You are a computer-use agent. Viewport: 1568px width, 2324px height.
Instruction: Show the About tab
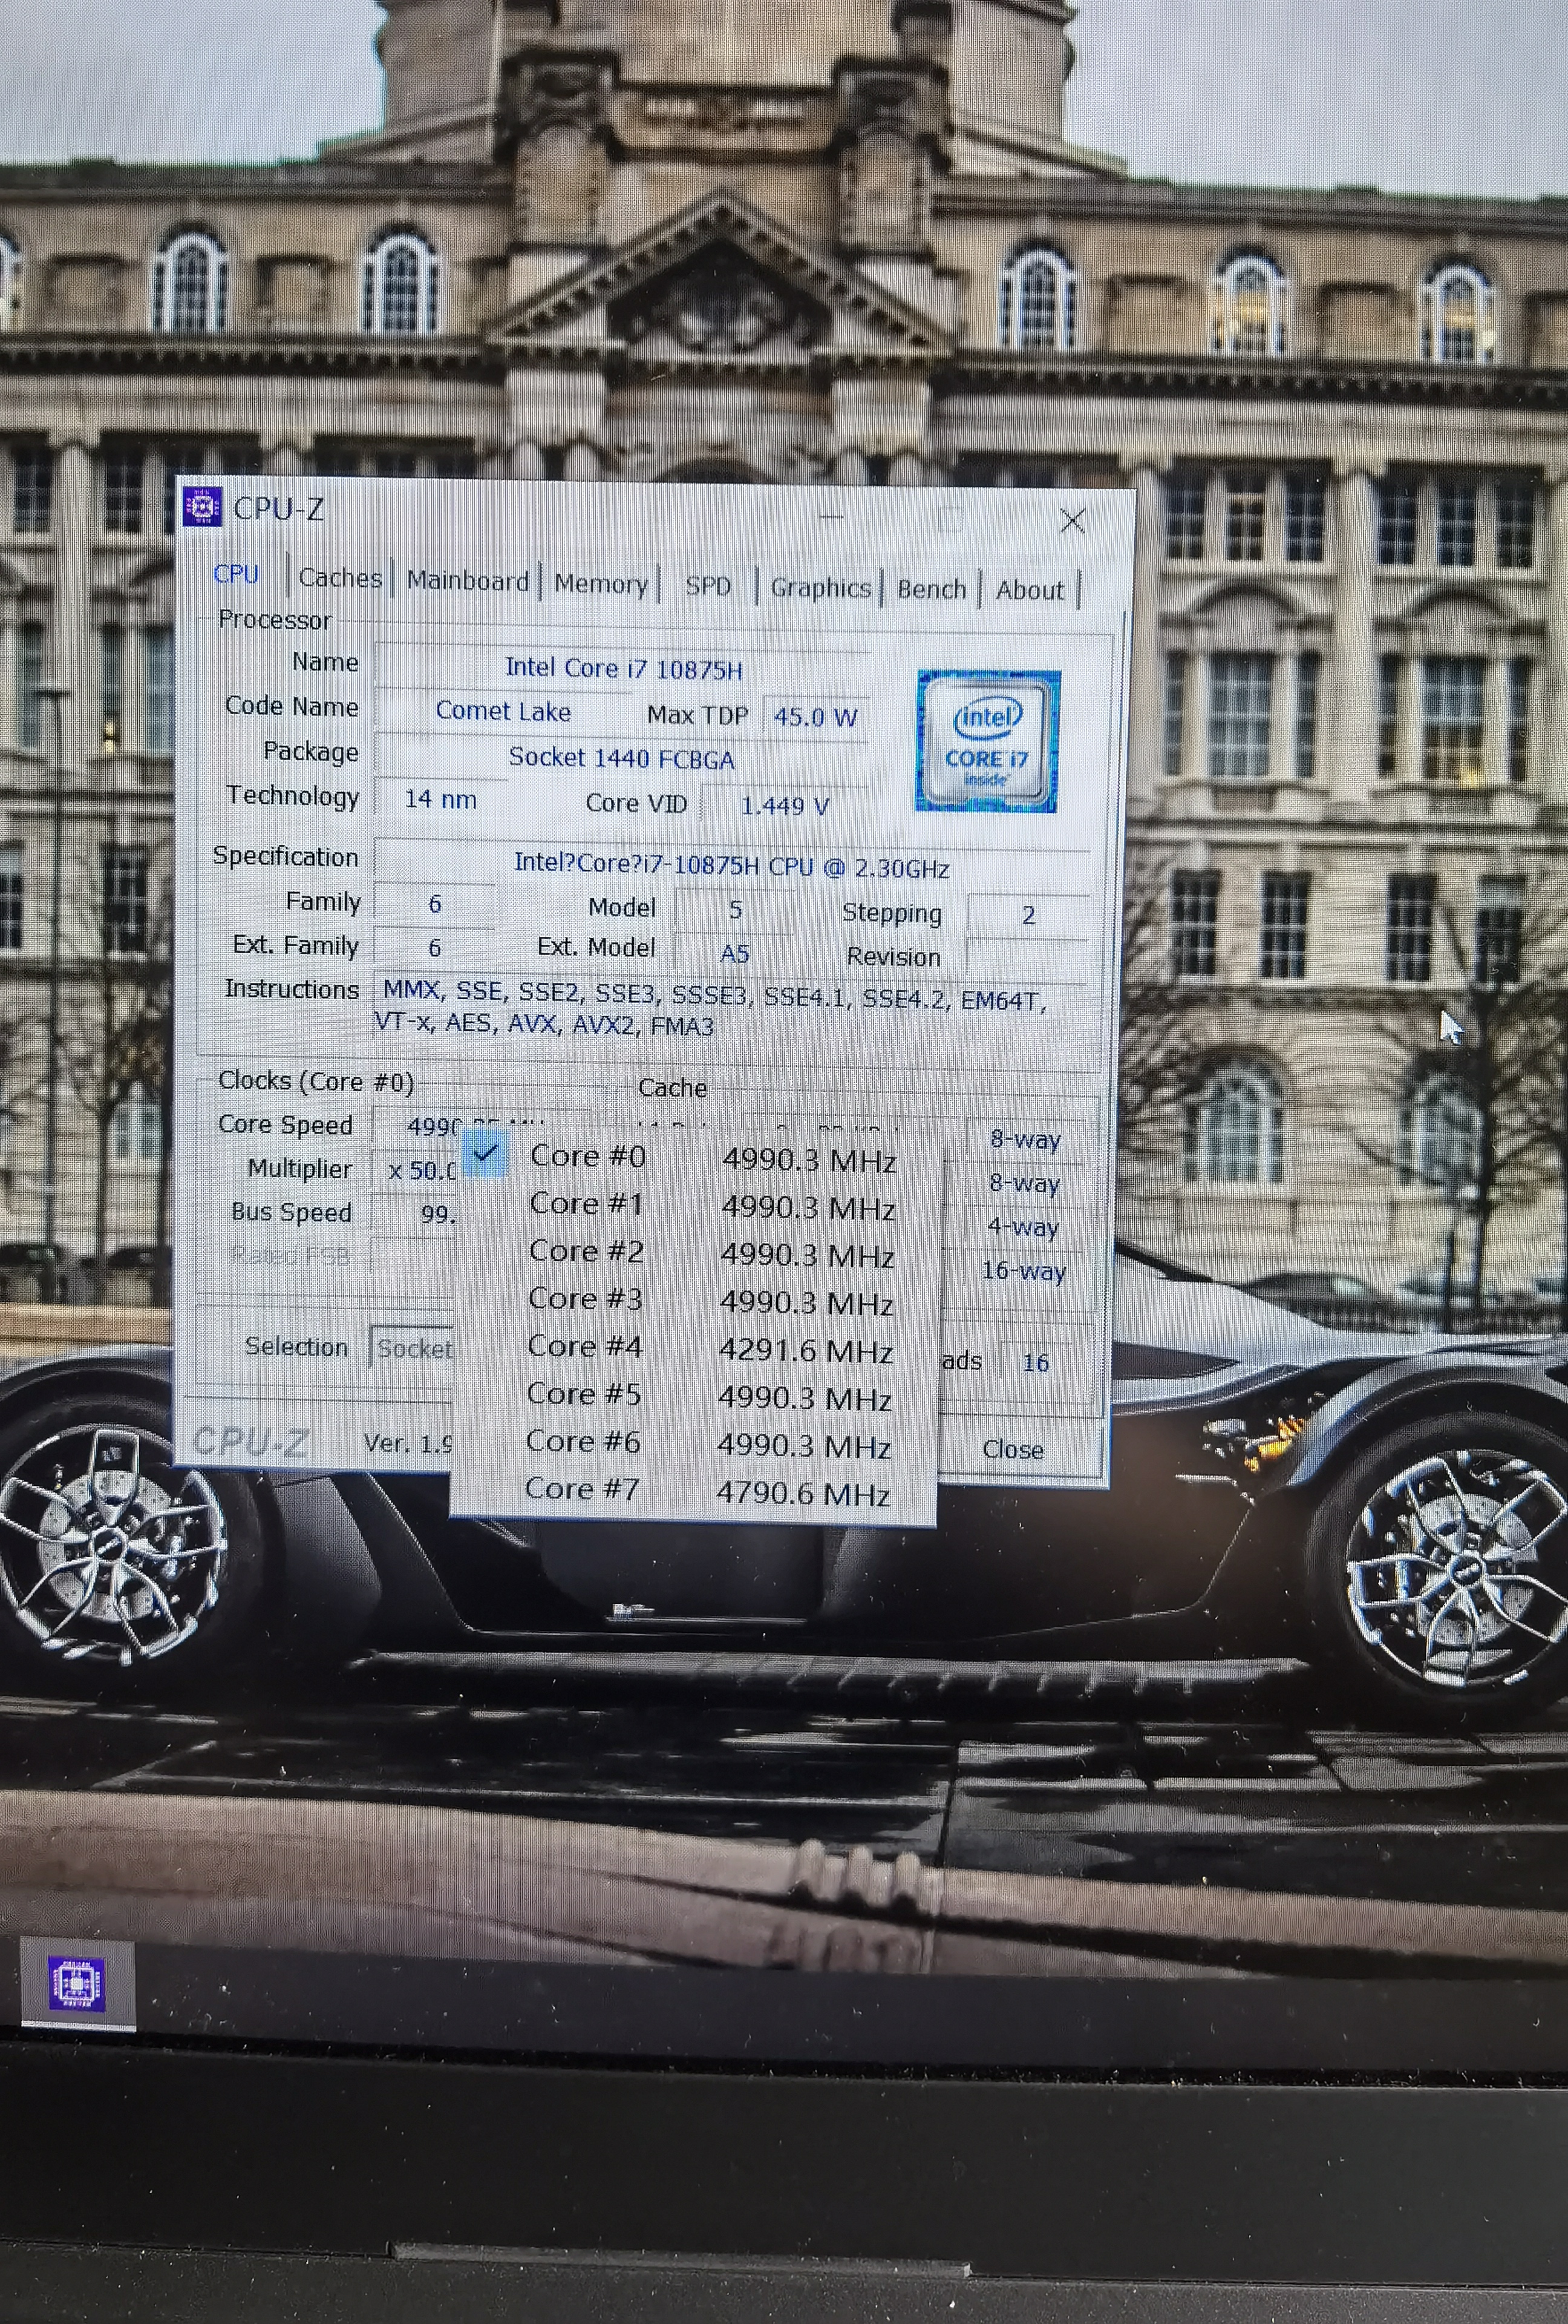1030,590
